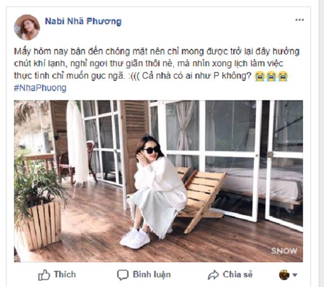The image size is (324, 287).
Task: Click the first crying emoji in the post
Action: click(260, 76)
